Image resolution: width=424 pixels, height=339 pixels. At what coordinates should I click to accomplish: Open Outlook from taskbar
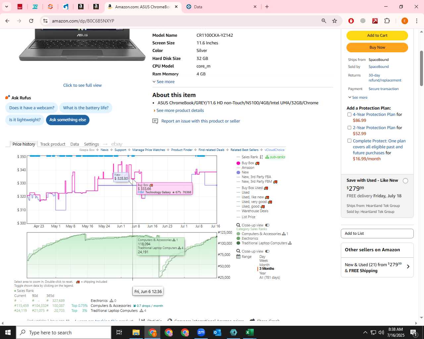[x=217, y=332]
